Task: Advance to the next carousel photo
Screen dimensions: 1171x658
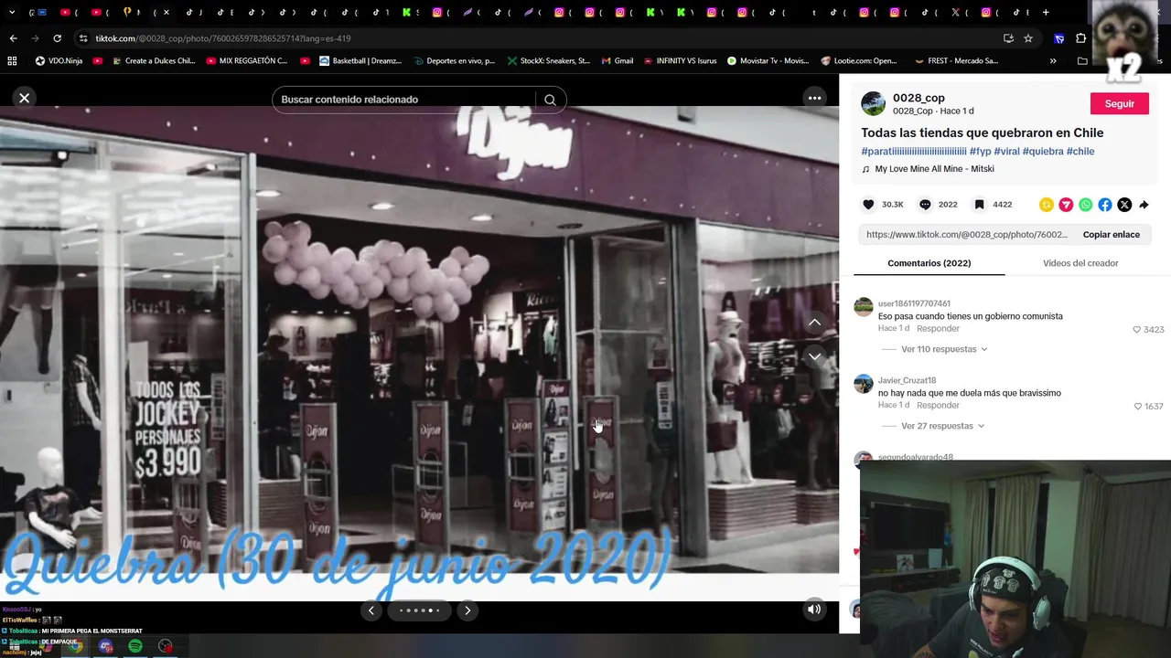Action: pos(467,610)
